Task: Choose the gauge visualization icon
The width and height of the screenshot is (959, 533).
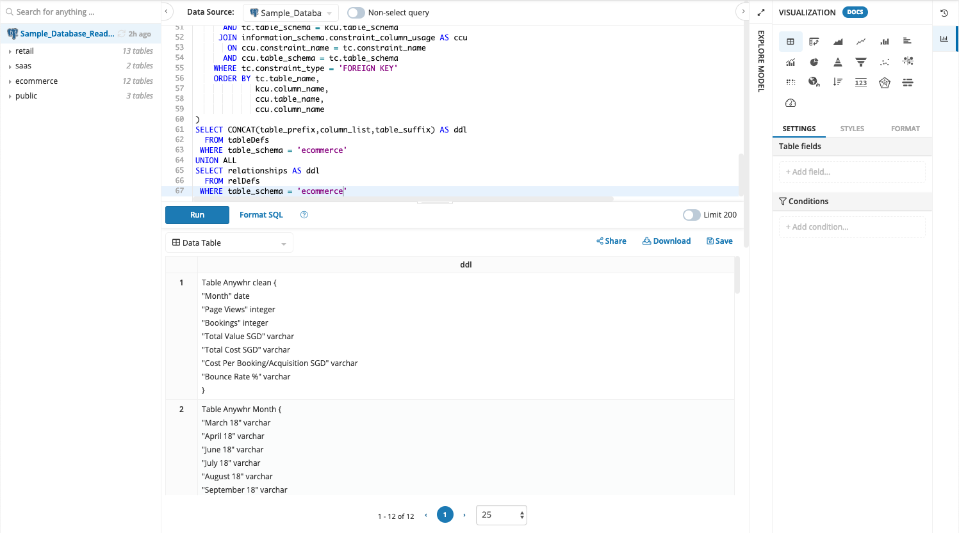Action: tap(791, 102)
